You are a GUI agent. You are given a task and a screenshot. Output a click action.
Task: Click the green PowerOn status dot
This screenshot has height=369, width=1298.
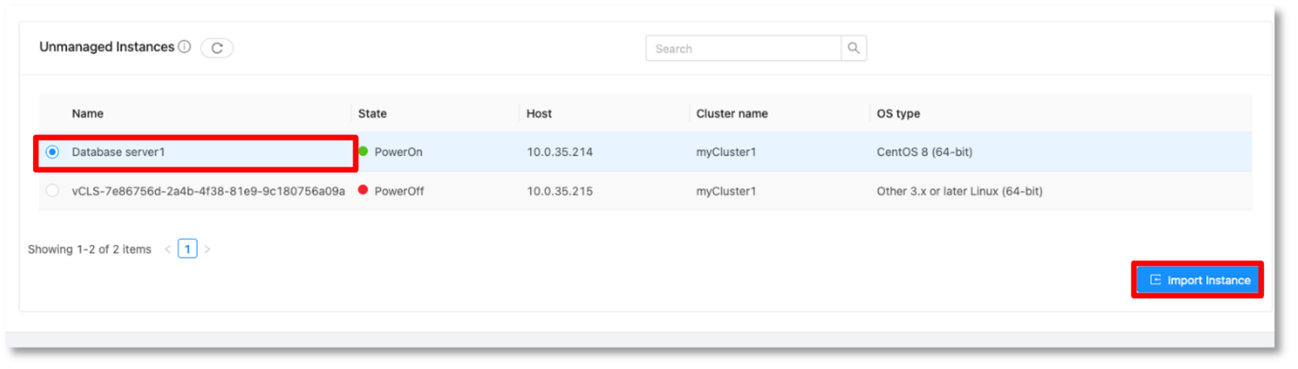click(x=363, y=151)
